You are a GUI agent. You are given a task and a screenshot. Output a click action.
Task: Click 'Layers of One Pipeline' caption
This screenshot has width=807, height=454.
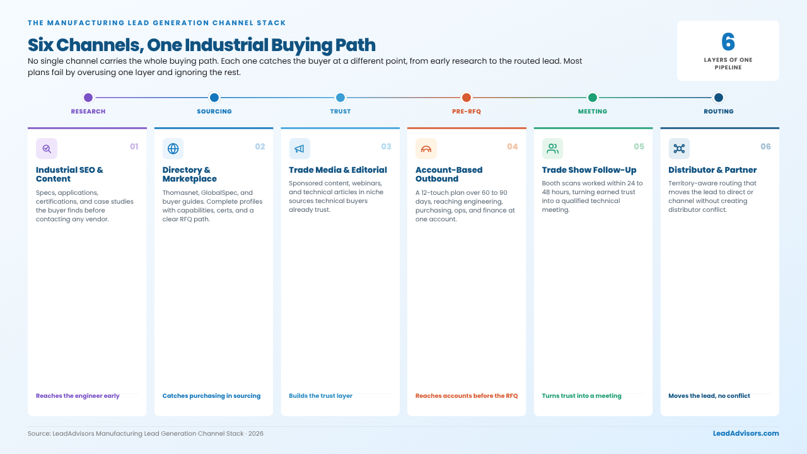728,64
